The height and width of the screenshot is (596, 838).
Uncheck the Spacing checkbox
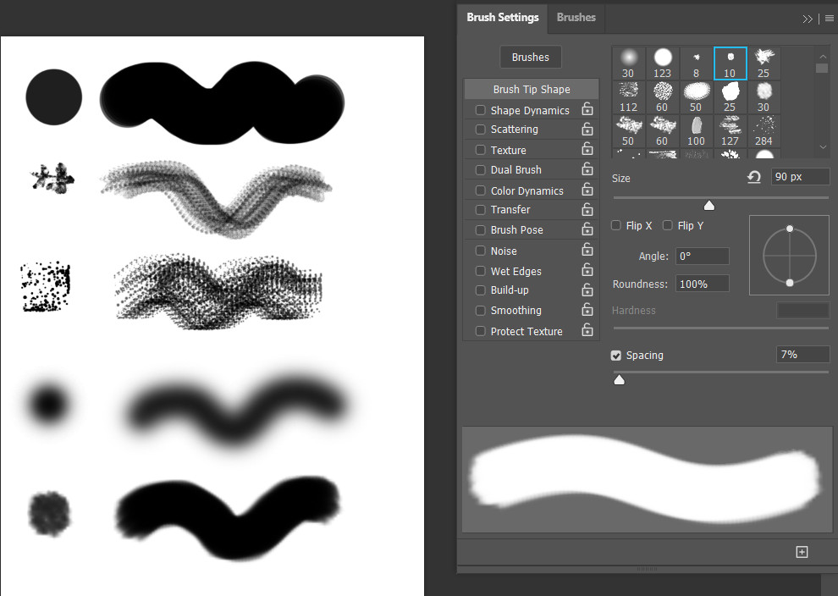pos(616,356)
